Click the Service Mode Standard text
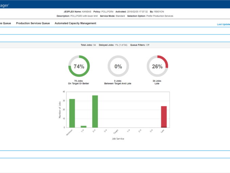This screenshot has width=230, height=173. pyautogui.click(x=113, y=16)
